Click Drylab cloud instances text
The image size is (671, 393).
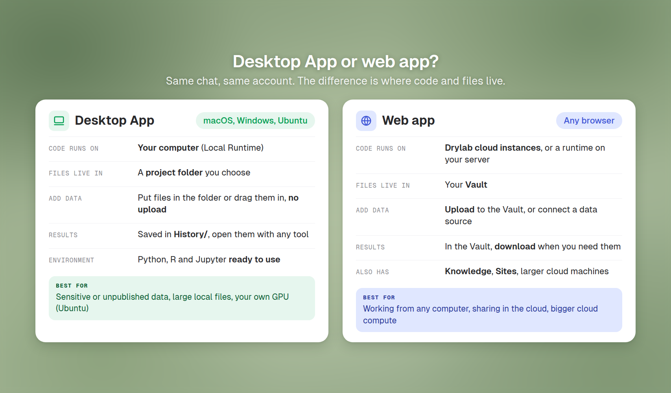525,154
